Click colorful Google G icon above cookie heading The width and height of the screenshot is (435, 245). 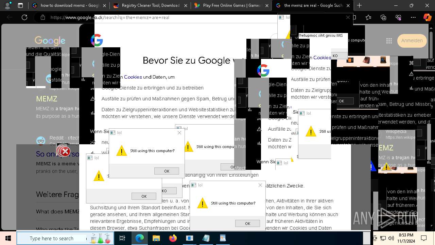97,40
